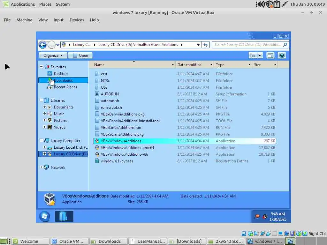327x245 pixels.
Task: Select the NT3x folder icon
Action: [97, 80]
